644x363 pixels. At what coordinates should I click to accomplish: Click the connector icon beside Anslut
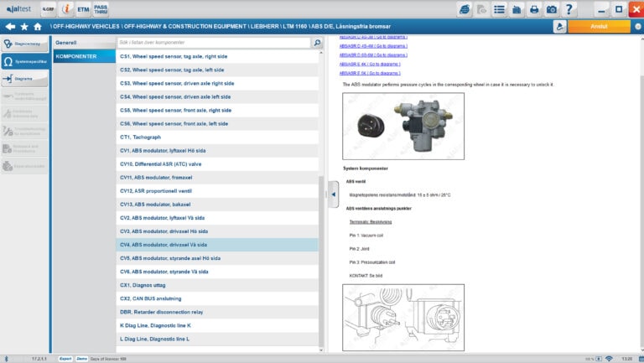coord(559,26)
